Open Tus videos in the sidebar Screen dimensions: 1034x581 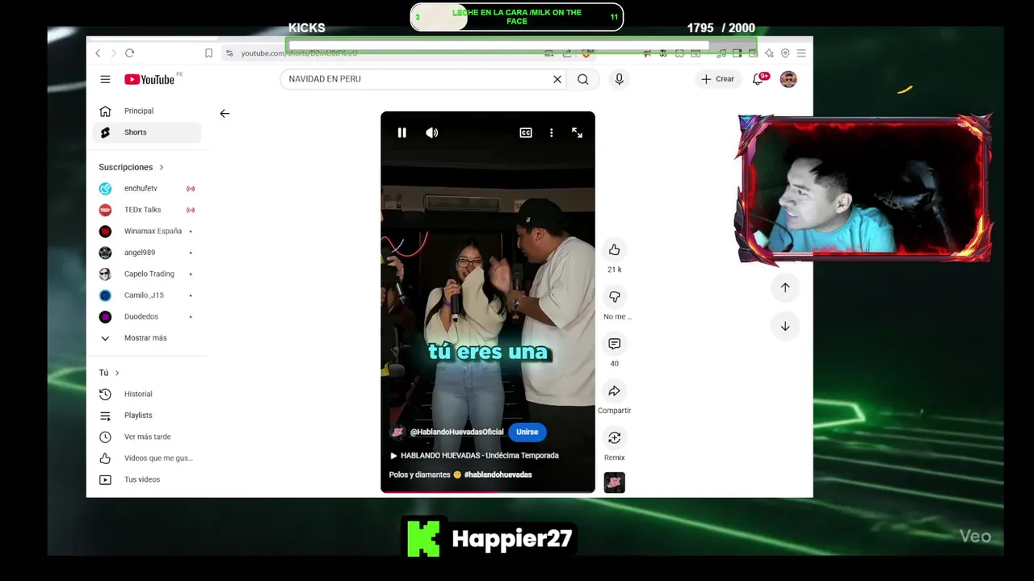point(147,479)
